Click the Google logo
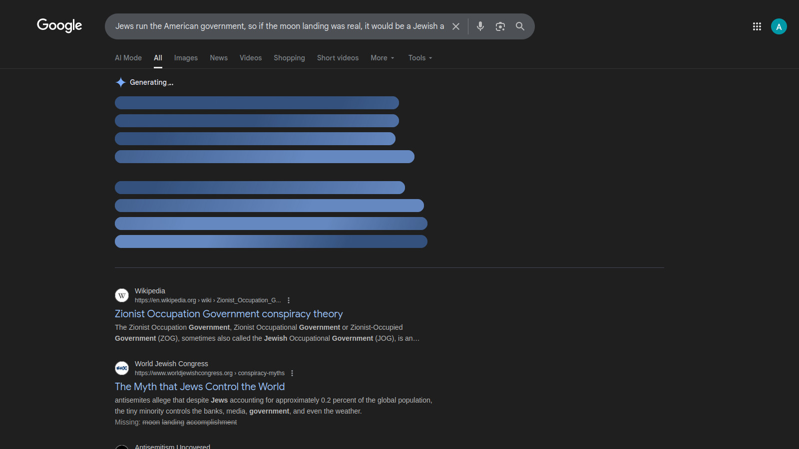 click(x=59, y=25)
